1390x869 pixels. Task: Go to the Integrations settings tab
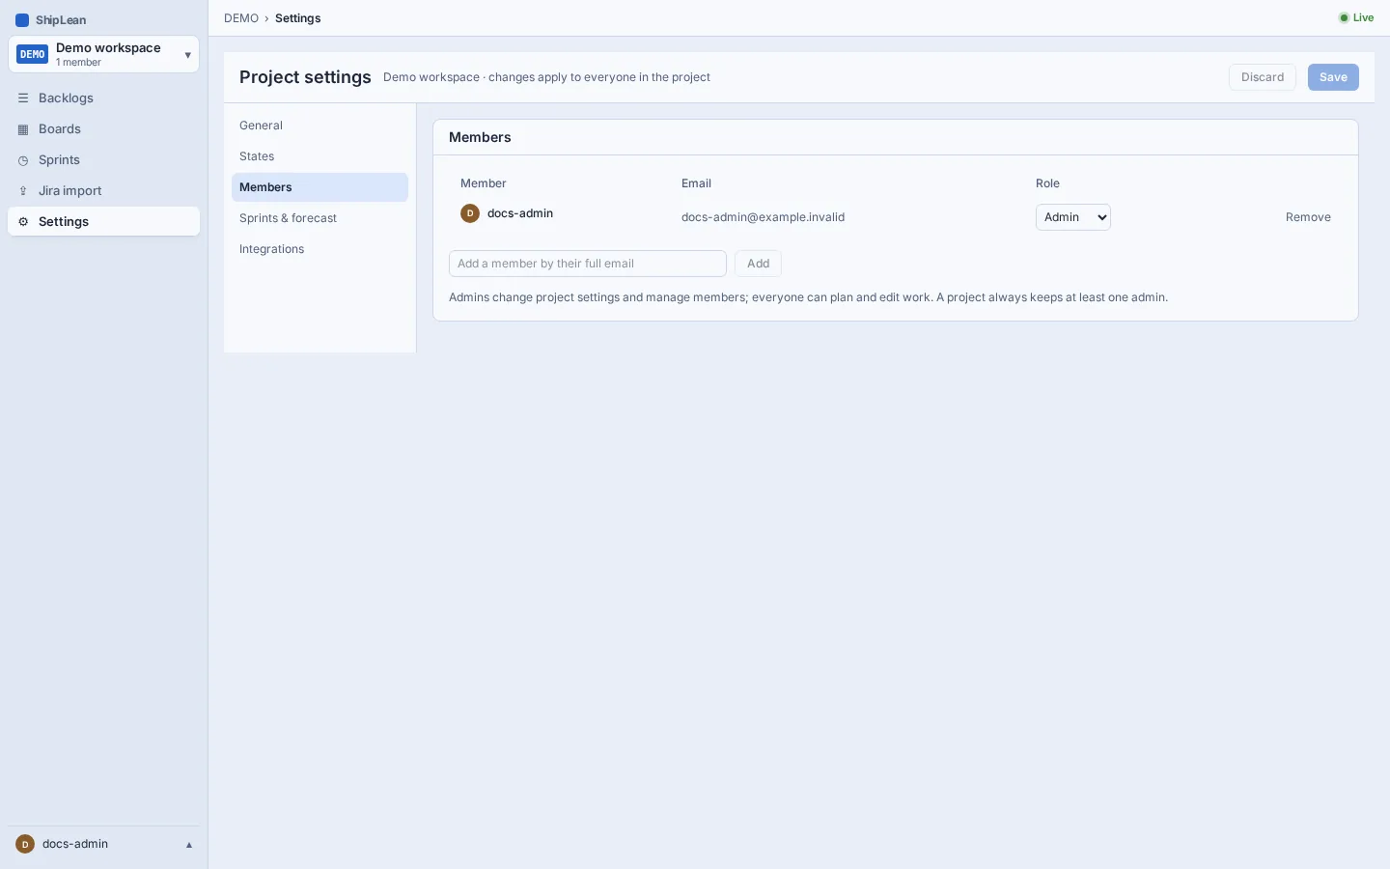tap(320, 249)
